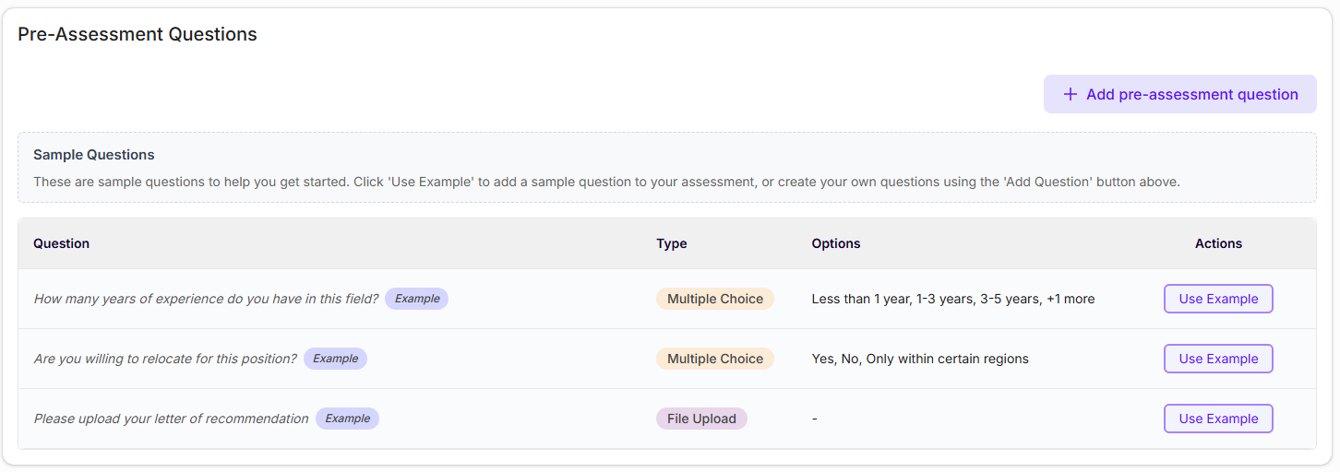This screenshot has width=1340, height=472.
Task: Click Example badge beside the relocate question
Action: (335, 359)
